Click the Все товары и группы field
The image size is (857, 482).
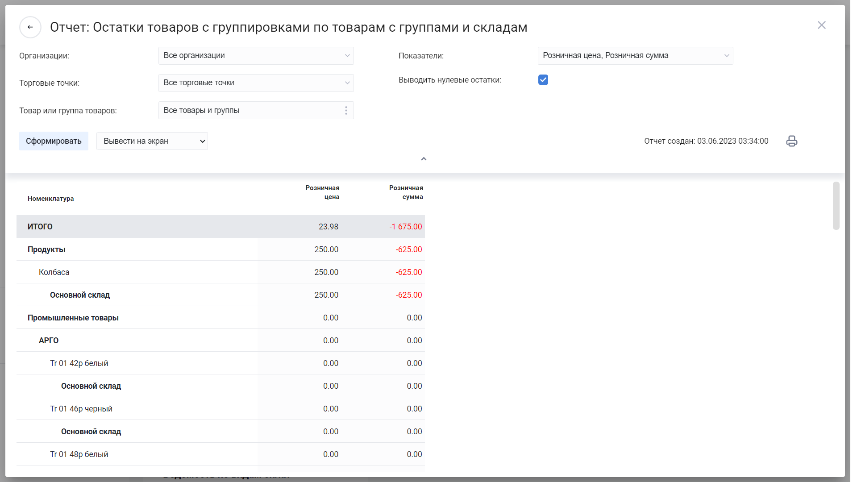click(250, 110)
